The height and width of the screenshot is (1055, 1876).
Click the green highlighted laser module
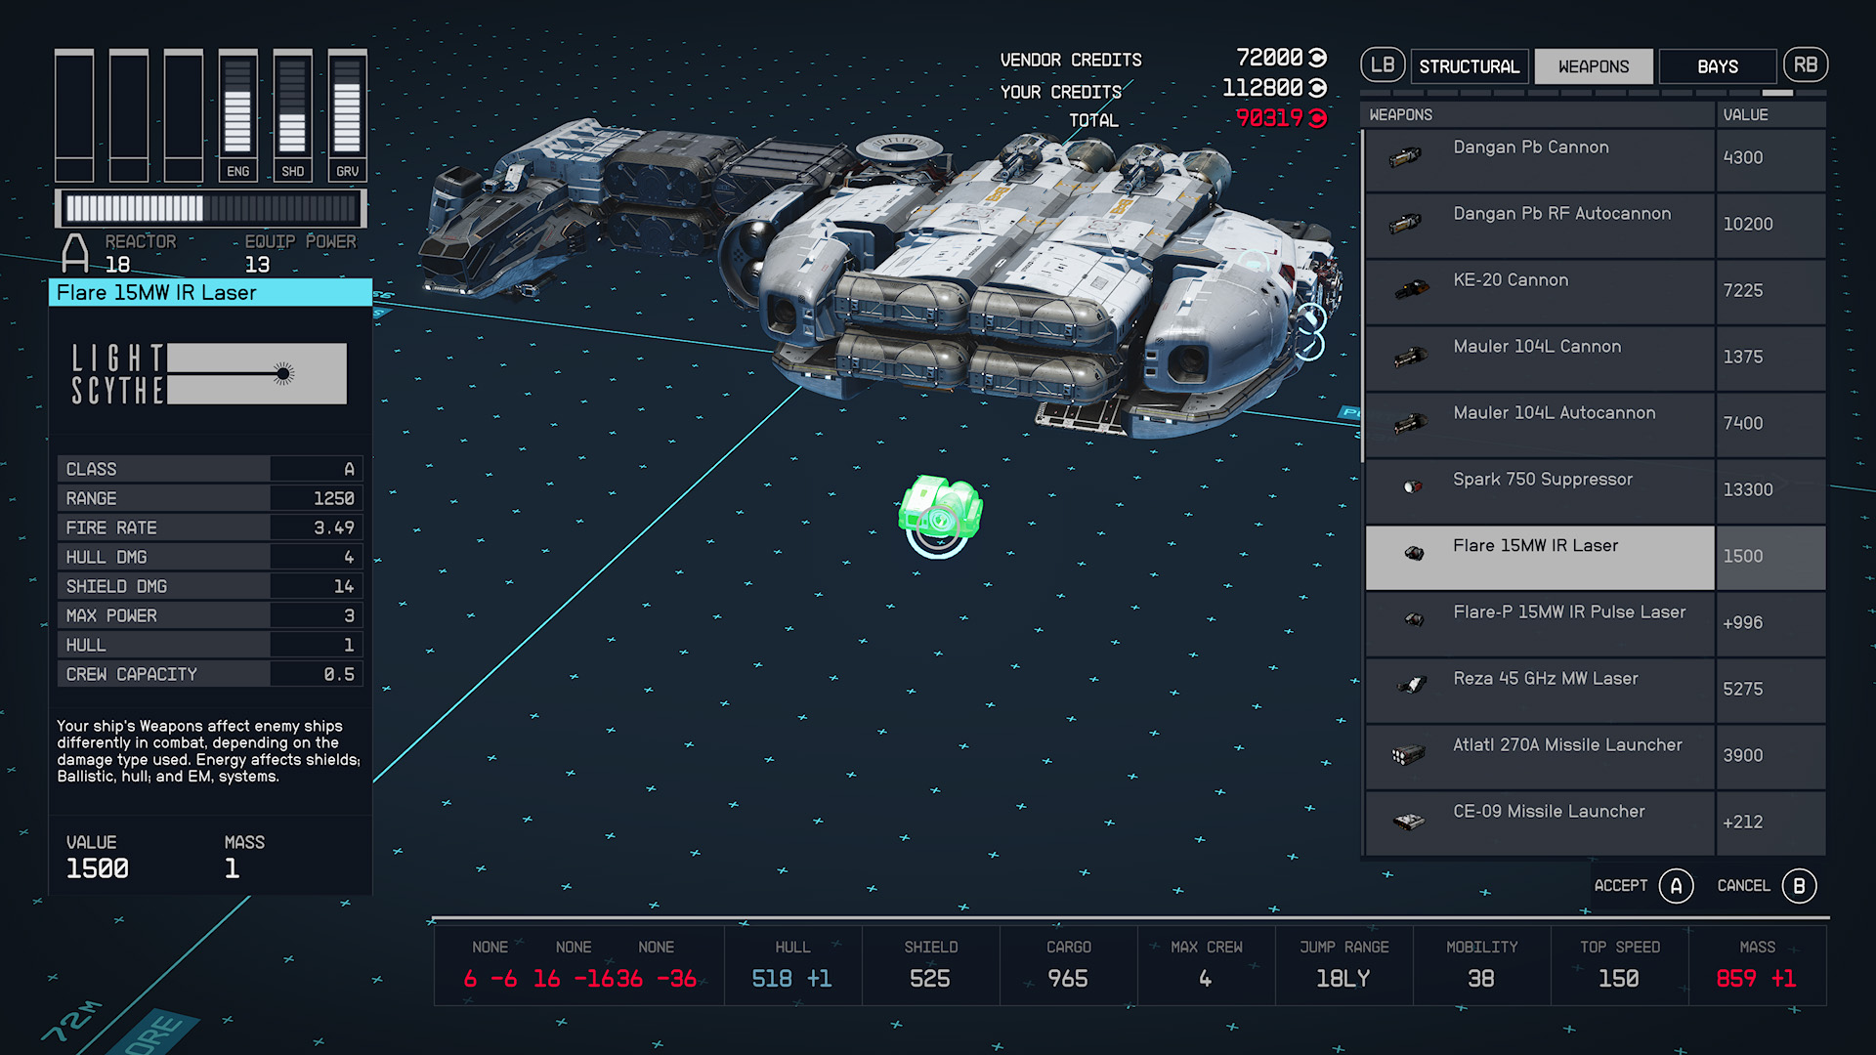tap(940, 508)
